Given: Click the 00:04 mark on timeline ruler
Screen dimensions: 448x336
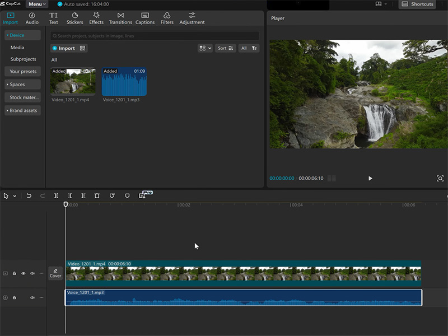Looking at the screenshot, I should pyautogui.click(x=296, y=205).
